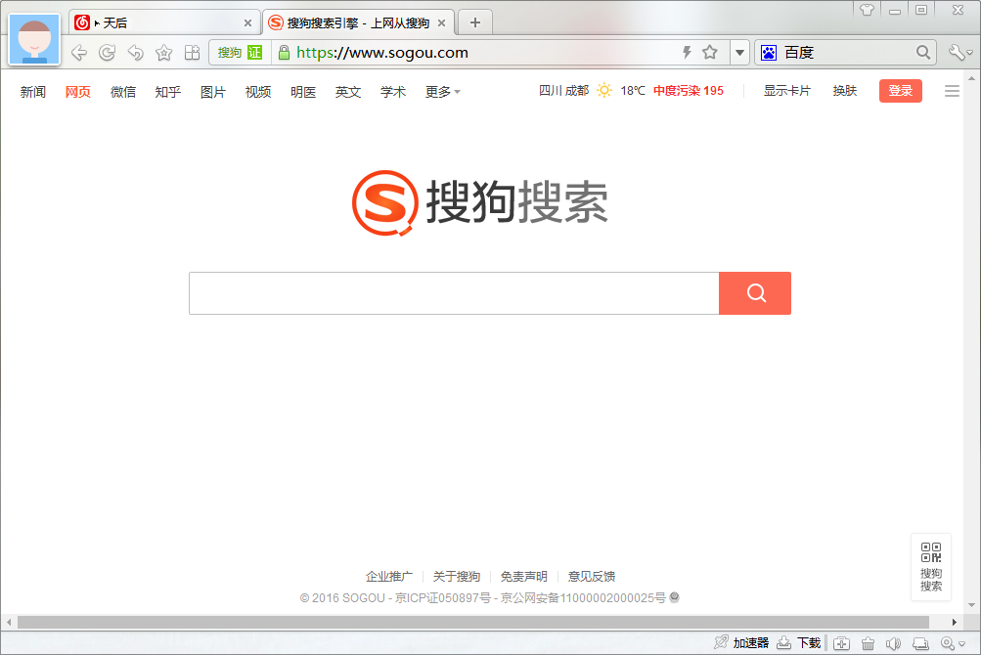
Task: Click the green security lock icon
Action: tap(284, 53)
